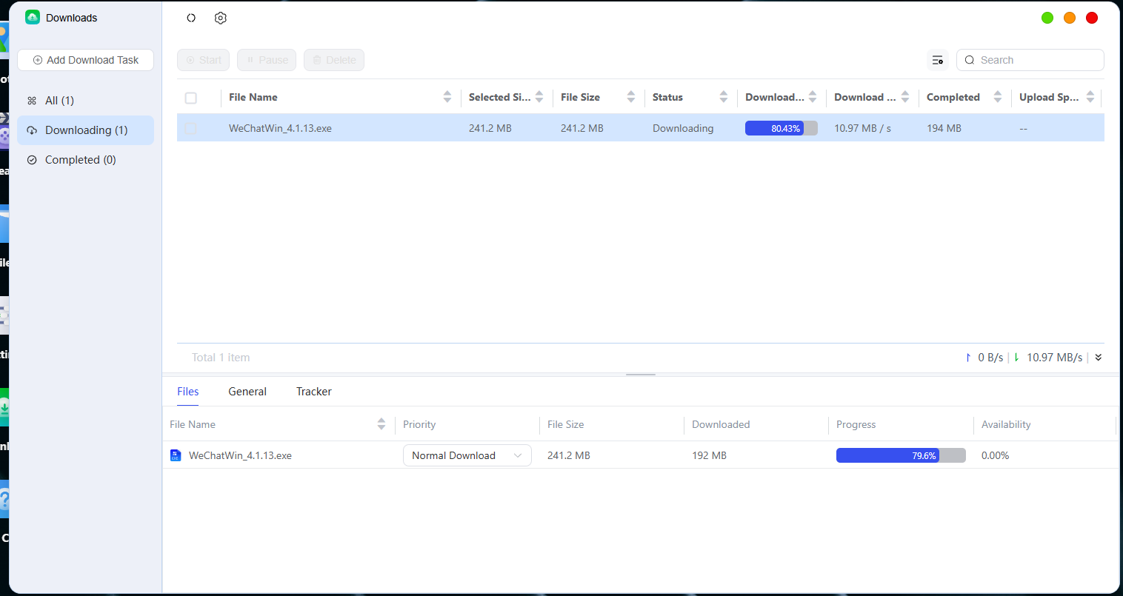Click the exe file icon for WeChatWin_4.1.13.exe

tap(176, 455)
